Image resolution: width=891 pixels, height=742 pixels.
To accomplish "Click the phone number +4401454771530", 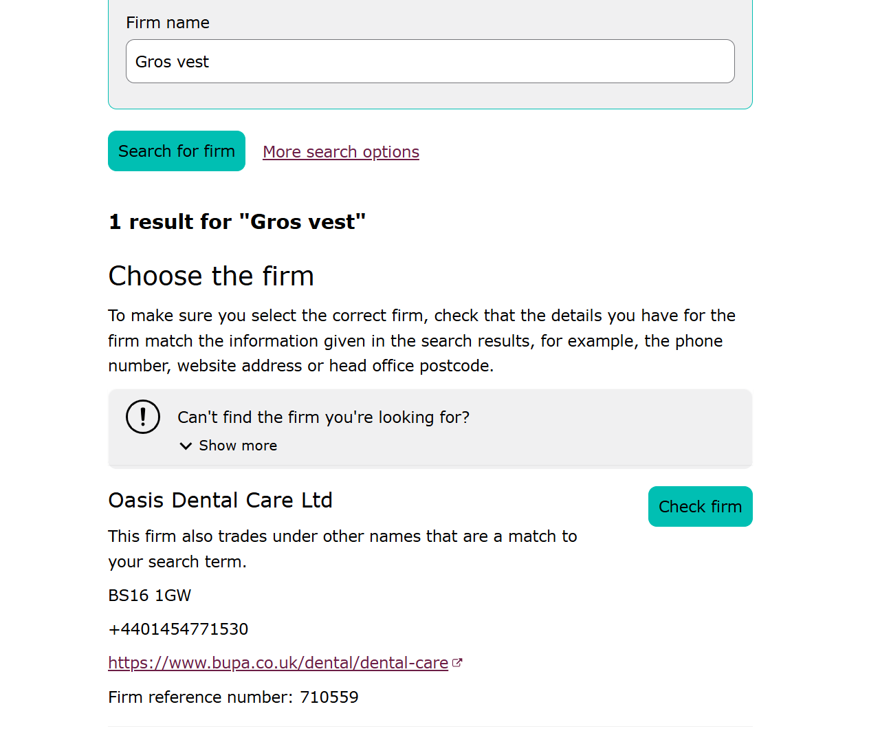I will pyautogui.click(x=178, y=629).
